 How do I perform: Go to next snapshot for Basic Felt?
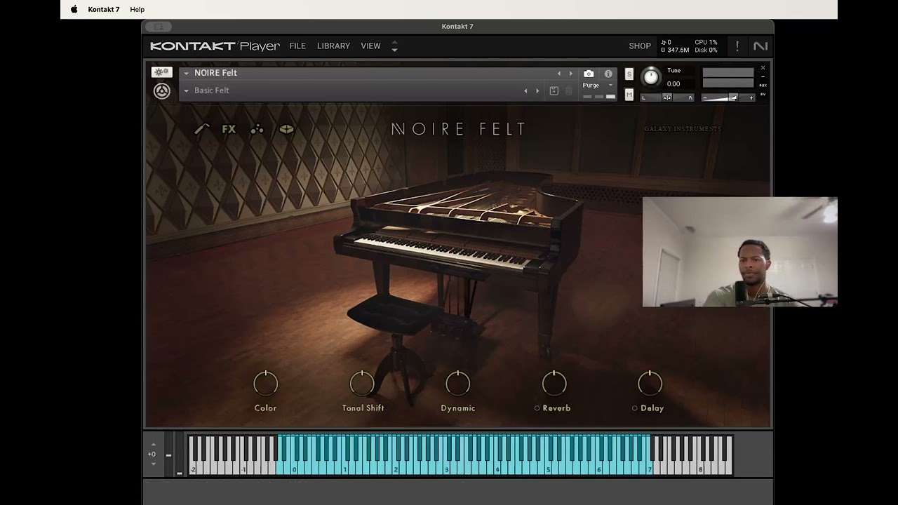point(537,91)
